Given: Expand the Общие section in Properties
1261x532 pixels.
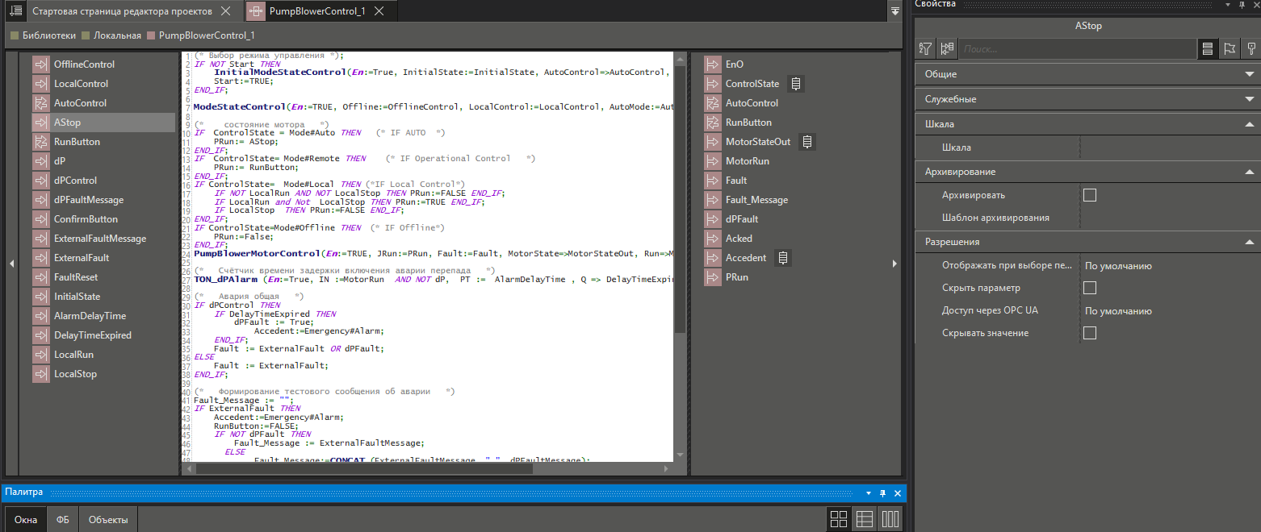Looking at the screenshot, I should (1249, 73).
